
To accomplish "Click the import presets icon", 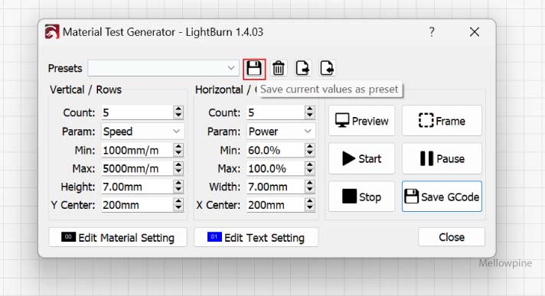I will pyautogui.click(x=327, y=68).
